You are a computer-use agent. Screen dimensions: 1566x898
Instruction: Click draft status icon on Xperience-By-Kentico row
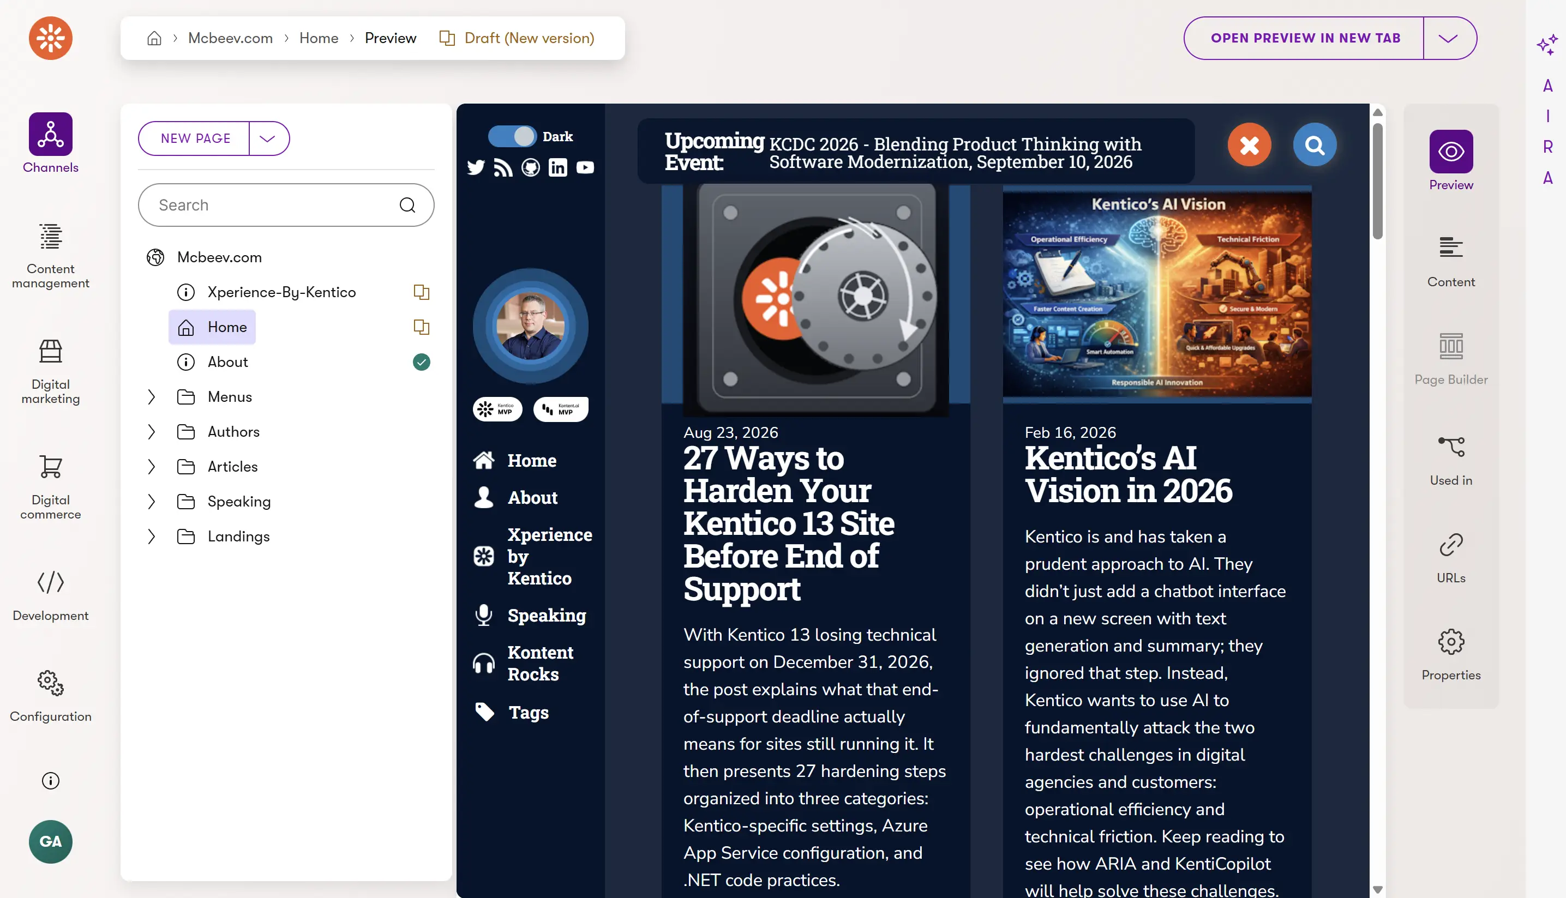422,292
